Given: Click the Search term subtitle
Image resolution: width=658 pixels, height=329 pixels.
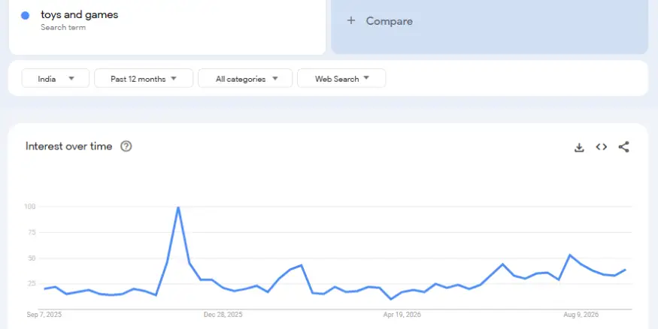Looking at the screenshot, I should coord(63,27).
